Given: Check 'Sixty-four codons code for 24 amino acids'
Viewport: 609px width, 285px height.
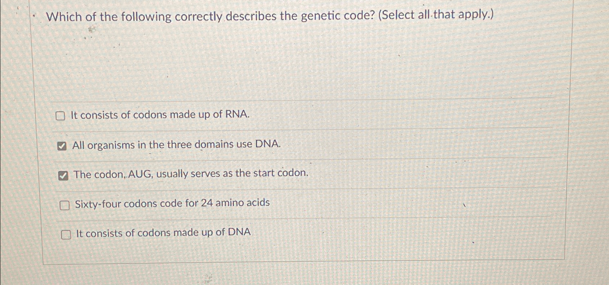Looking at the screenshot, I should 64,205.
